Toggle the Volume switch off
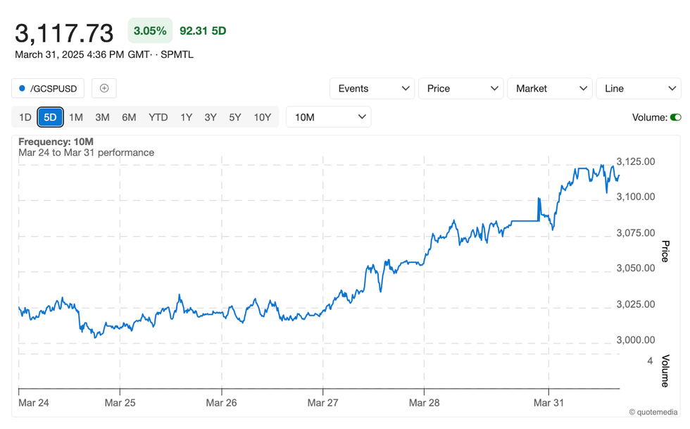Screen dimensions: 690x429 click(675, 118)
